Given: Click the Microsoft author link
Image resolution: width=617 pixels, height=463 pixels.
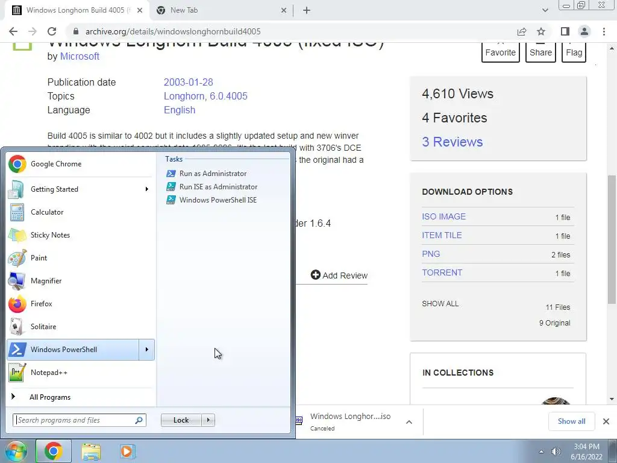Looking at the screenshot, I should coord(80,56).
